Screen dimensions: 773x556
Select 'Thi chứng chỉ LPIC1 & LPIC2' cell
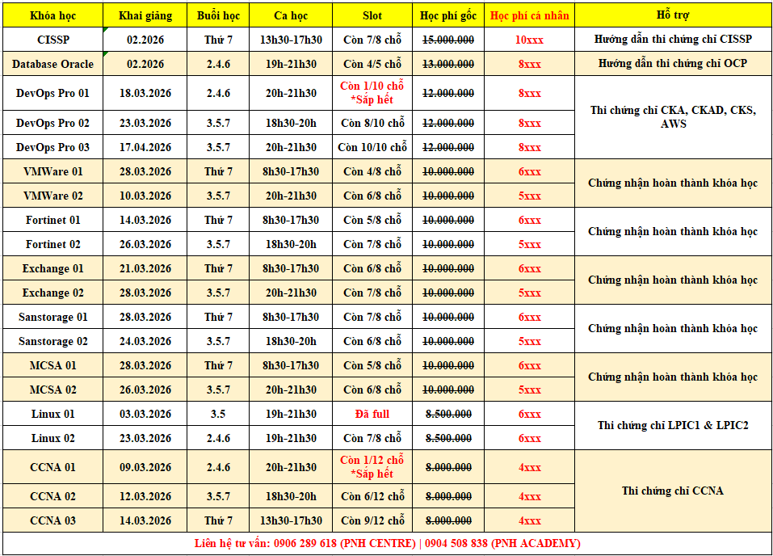(673, 425)
